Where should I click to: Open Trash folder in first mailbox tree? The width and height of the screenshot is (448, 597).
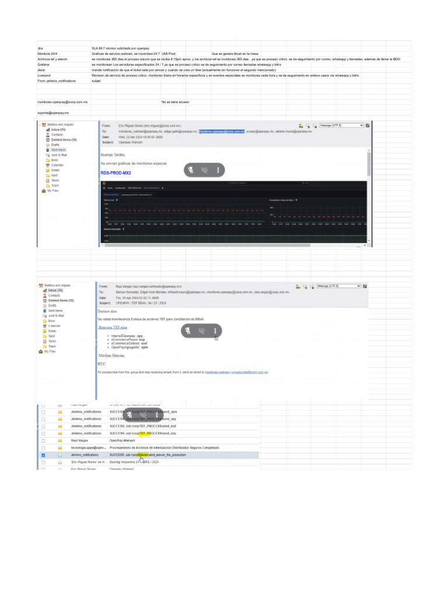(55, 185)
